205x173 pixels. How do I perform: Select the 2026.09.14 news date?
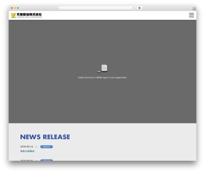[x=27, y=146]
